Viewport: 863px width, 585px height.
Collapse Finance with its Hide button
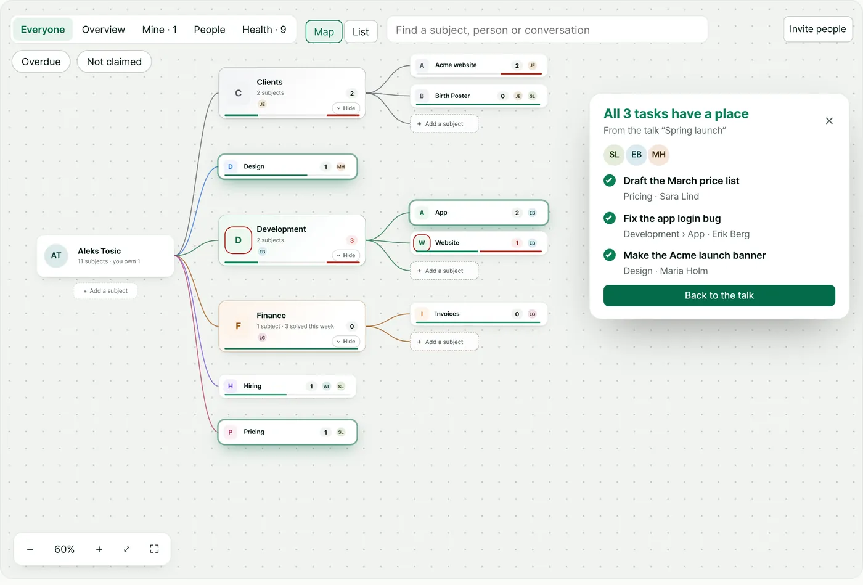pyautogui.click(x=346, y=342)
